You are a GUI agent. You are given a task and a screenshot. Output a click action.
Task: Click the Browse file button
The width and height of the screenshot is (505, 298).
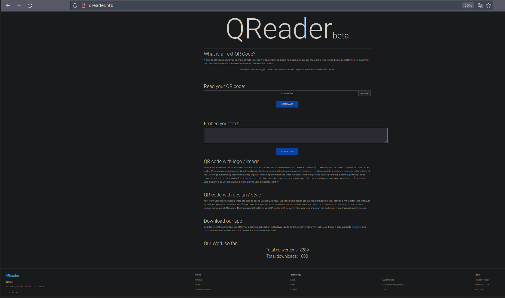364,93
